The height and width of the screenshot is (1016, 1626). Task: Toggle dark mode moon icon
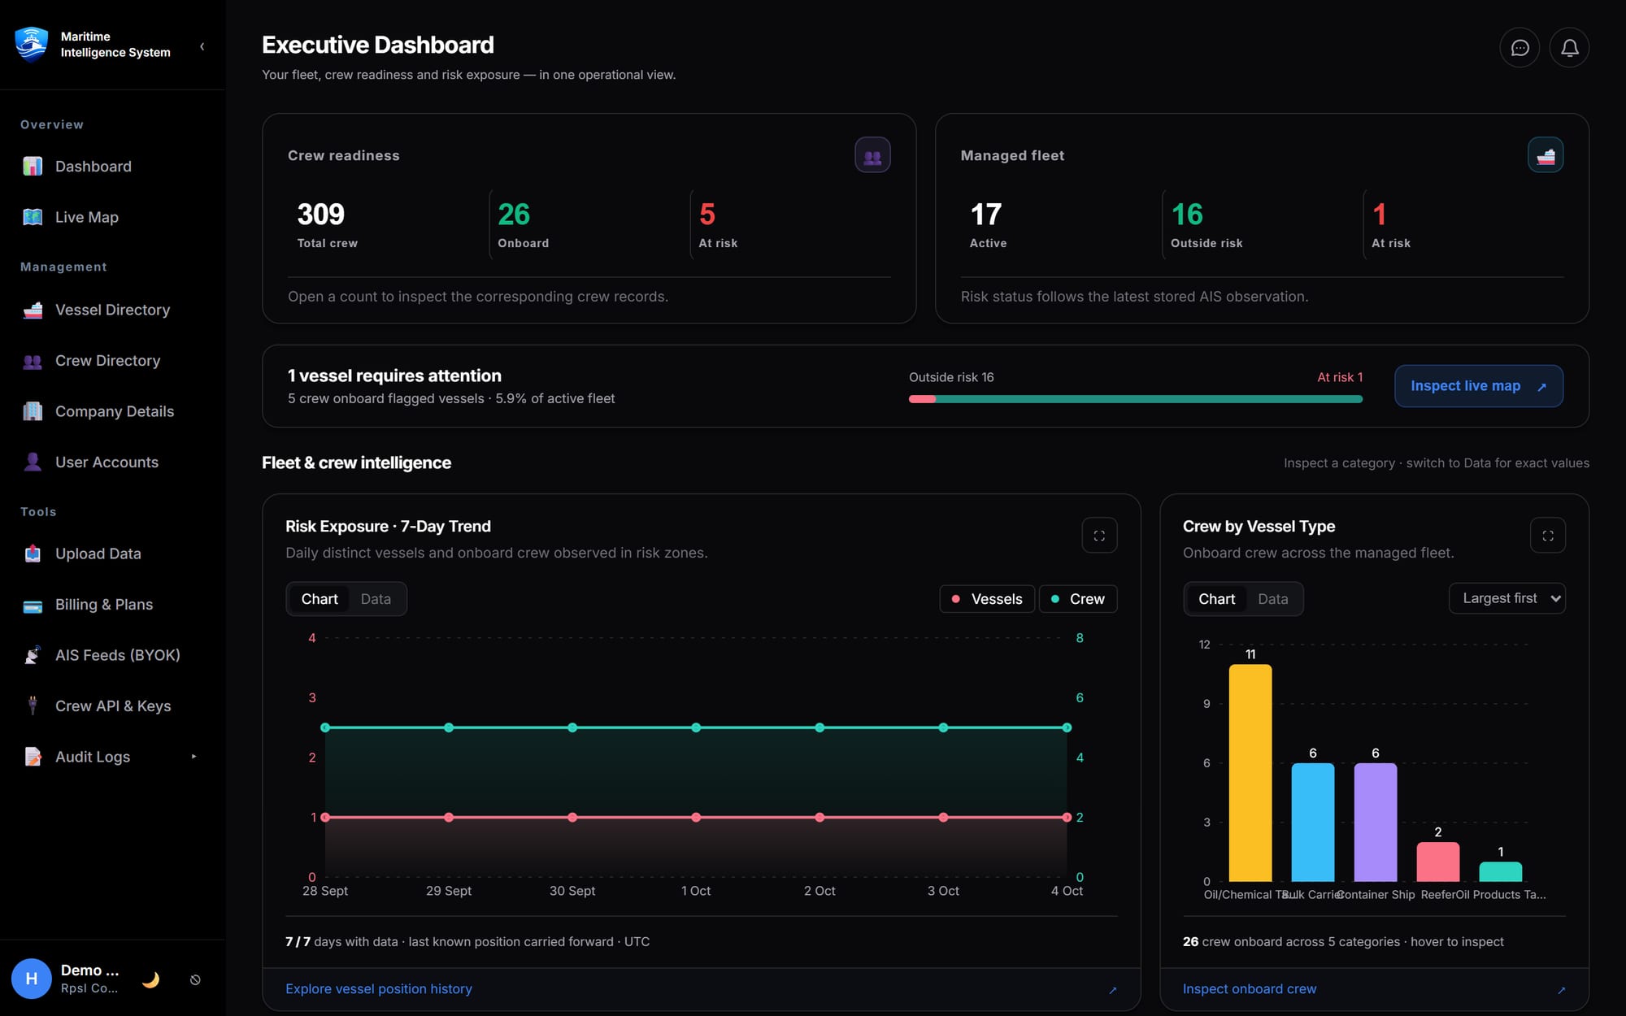pos(150,979)
